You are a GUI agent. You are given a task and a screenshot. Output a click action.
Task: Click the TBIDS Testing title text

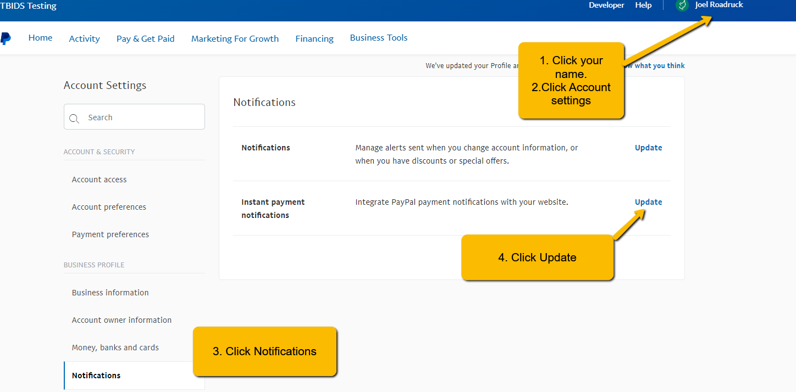coord(28,6)
